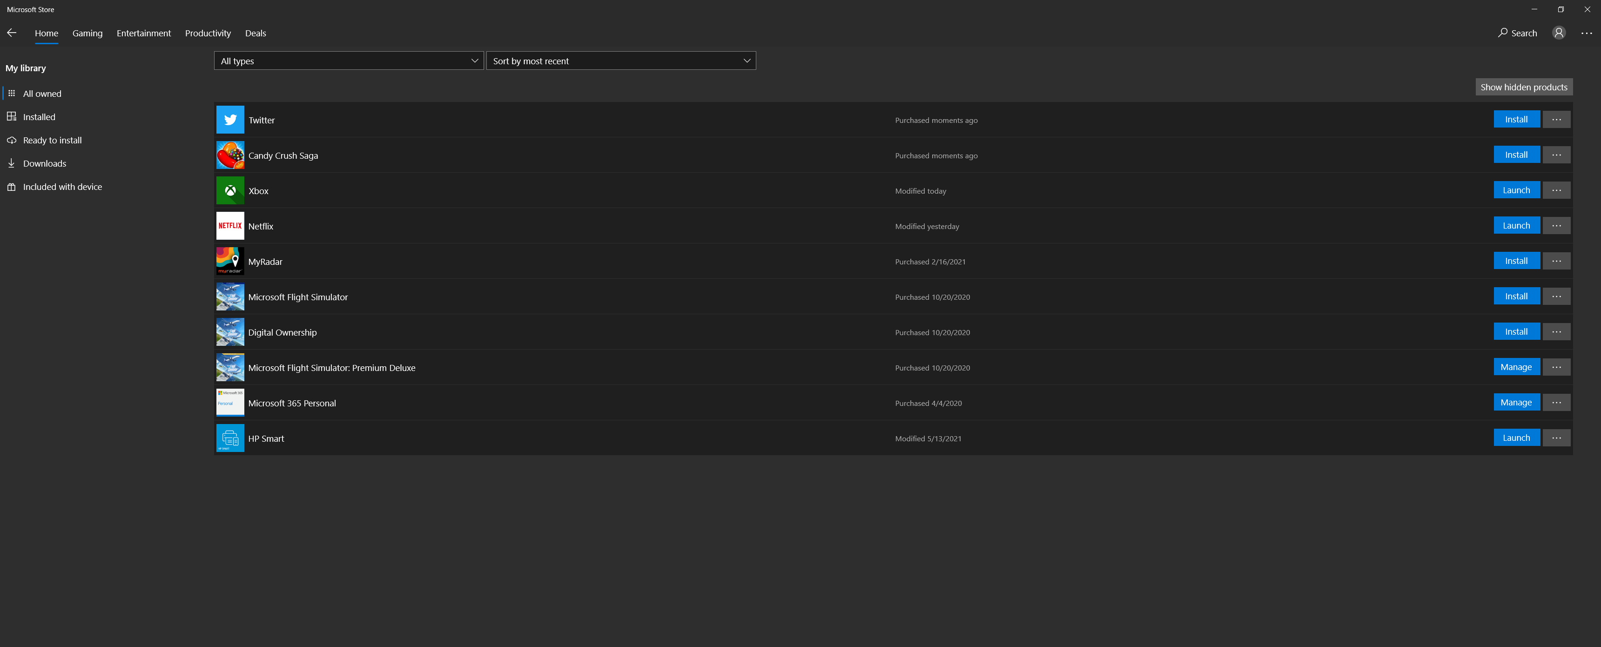This screenshot has height=647, width=1601.
Task: Manage Microsoft Flight Simulator: Premium Deluxe
Action: point(1516,367)
